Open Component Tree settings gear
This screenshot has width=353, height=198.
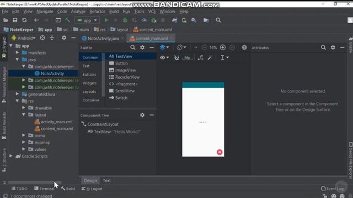coord(142,115)
